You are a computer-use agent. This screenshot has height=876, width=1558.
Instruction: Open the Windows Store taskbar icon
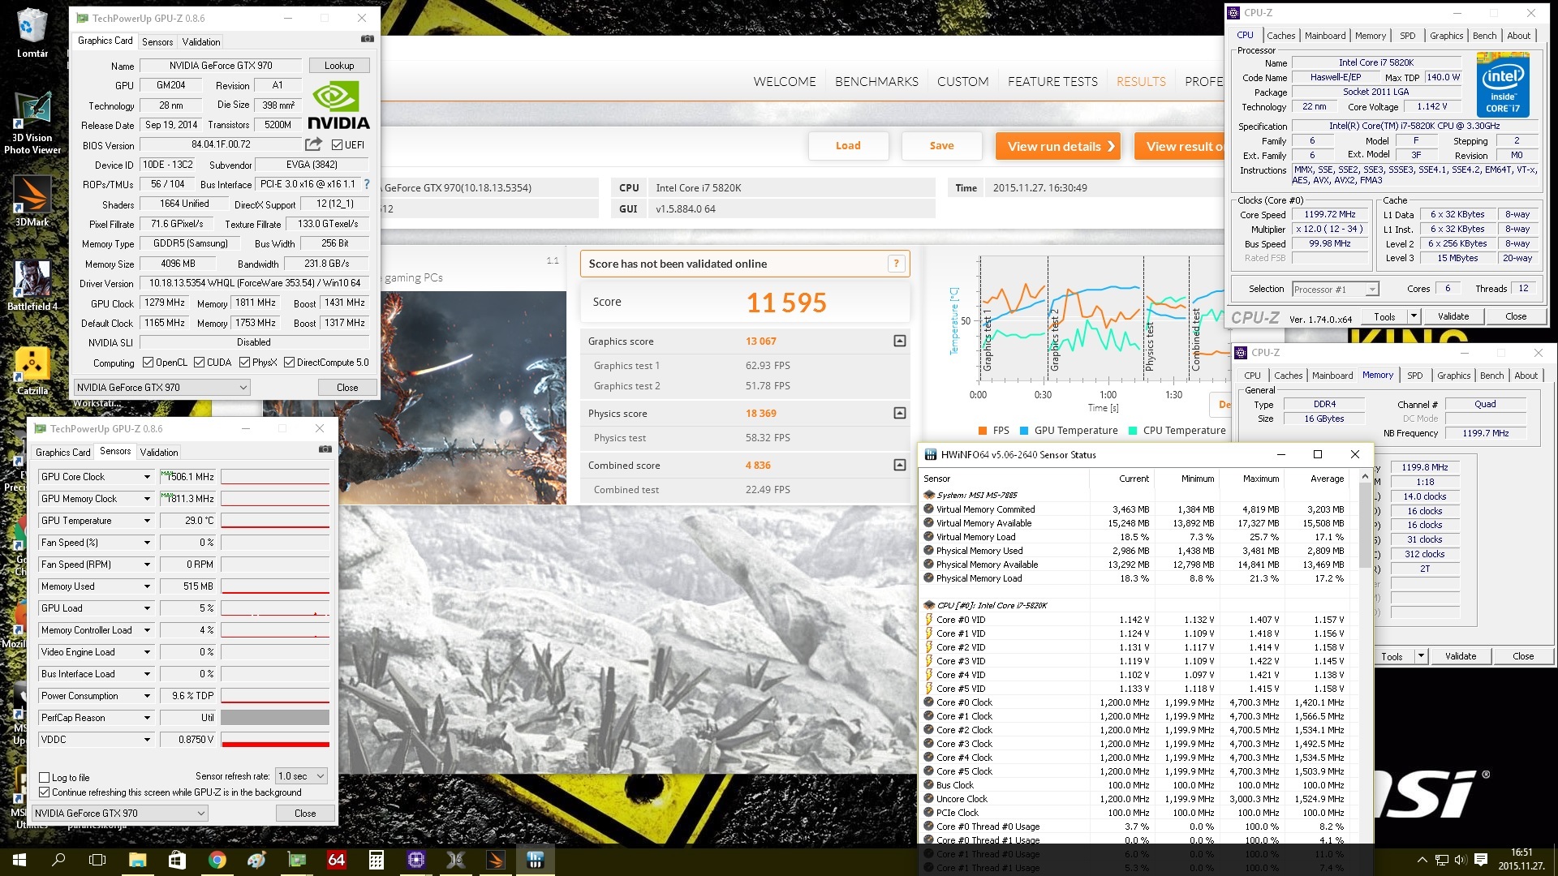[177, 860]
